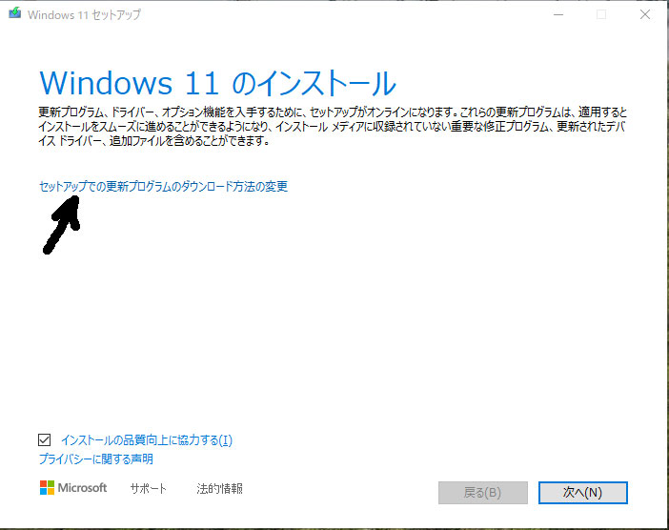Click the Microsoft logo
Viewport: 669px width, 530px height.
pos(73,488)
